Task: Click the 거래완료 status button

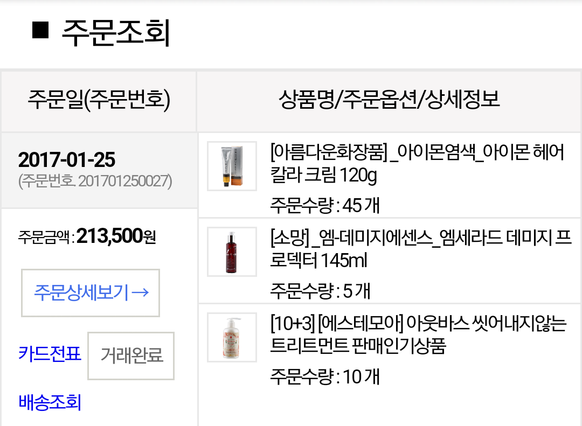Action: pyautogui.click(x=131, y=355)
